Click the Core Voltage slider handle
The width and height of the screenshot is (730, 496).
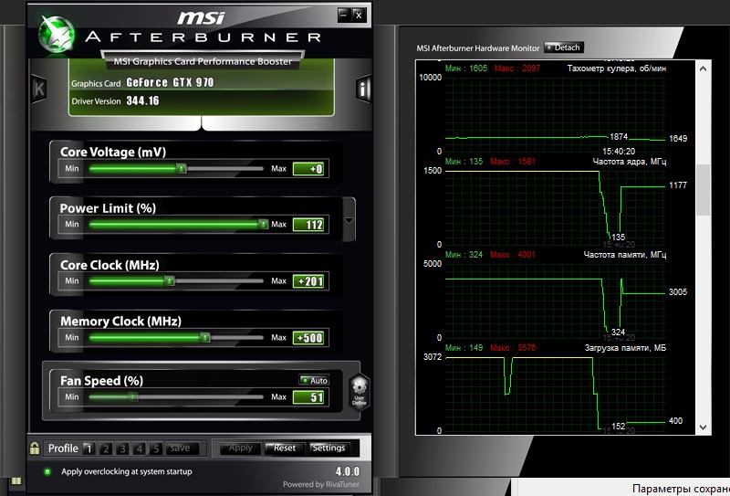[x=182, y=169]
